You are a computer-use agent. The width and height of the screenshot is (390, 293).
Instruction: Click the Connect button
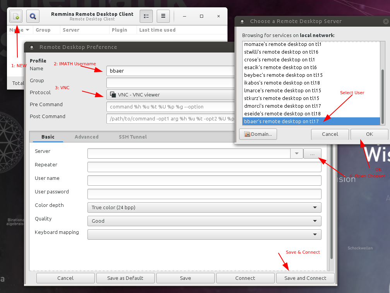(245, 278)
